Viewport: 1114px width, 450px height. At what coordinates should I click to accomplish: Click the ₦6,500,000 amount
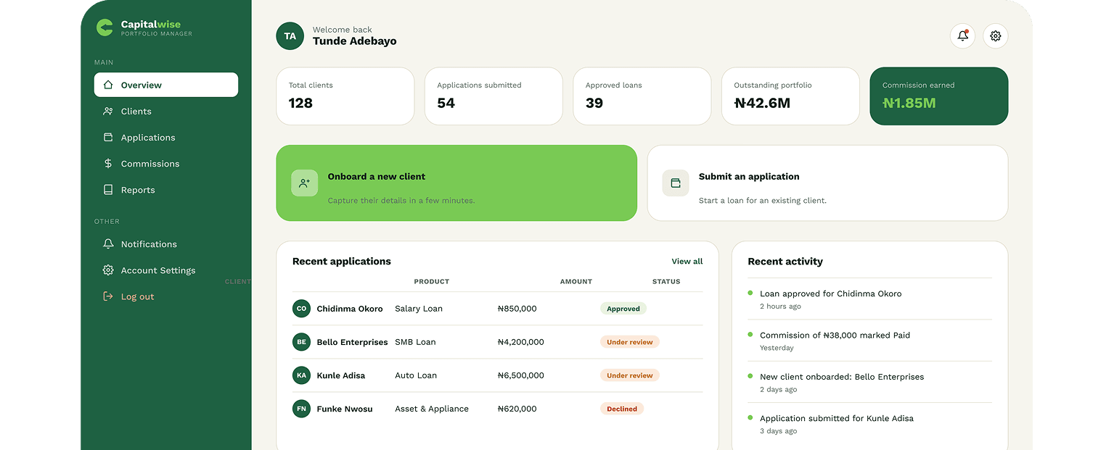coord(521,375)
